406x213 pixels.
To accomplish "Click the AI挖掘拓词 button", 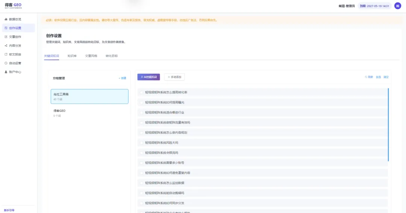I will (x=148, y=77).
